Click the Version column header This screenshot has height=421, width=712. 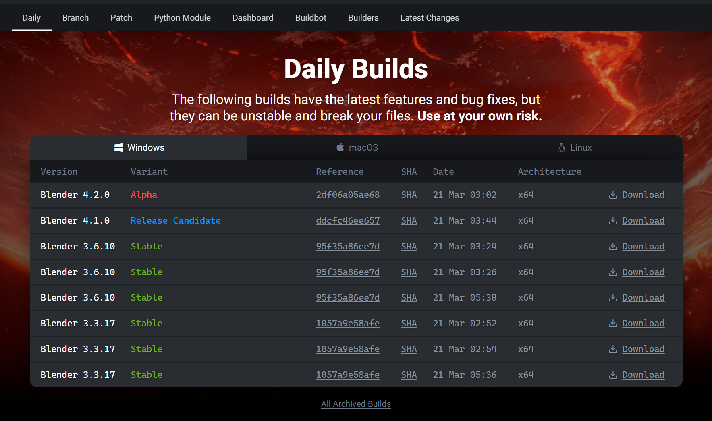pos(59,172)
